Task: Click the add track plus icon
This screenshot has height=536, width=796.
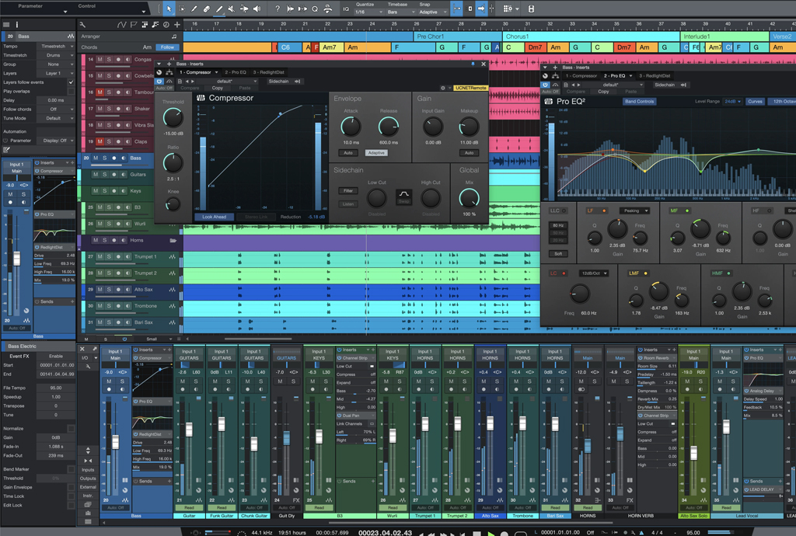Action: click(176, 25)
